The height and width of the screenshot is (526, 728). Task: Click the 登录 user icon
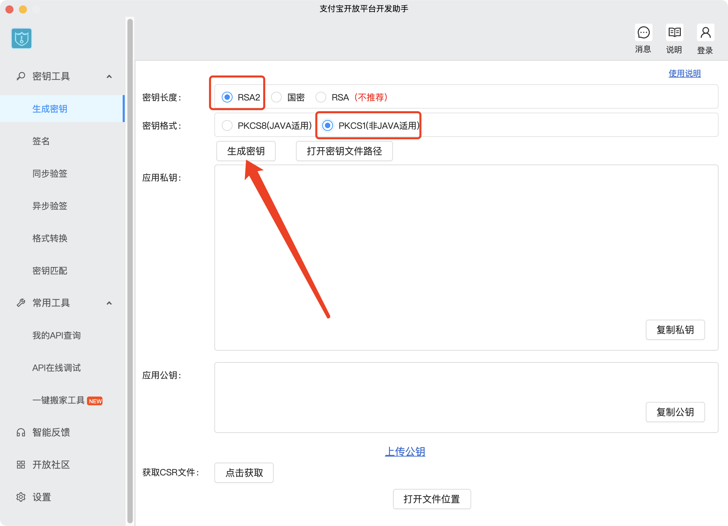pos(705,33)
